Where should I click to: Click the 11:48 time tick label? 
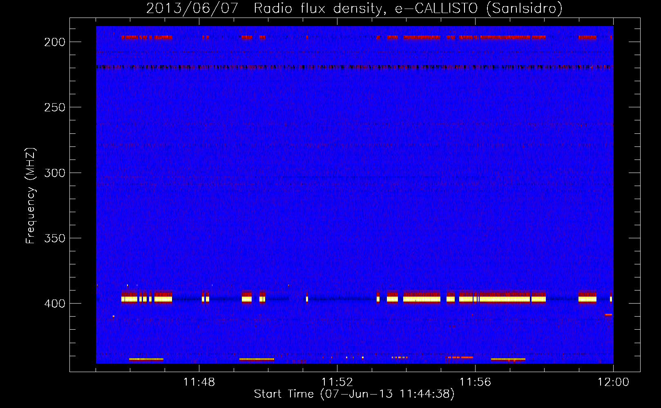199,382
